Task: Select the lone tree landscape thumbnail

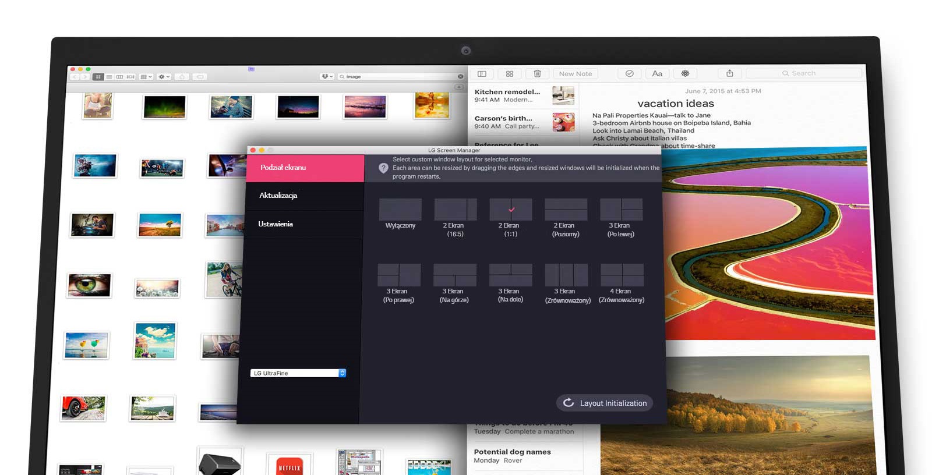Action: 160,225
